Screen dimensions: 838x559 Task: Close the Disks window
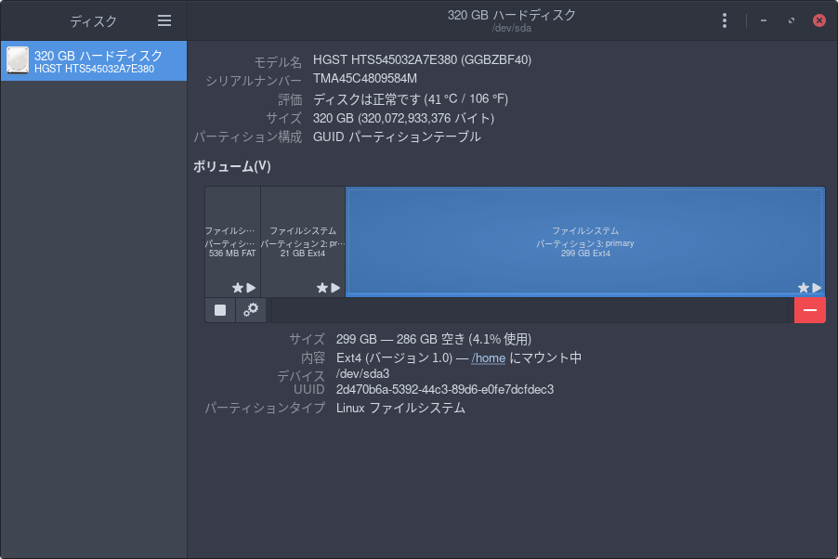[818, 20]
